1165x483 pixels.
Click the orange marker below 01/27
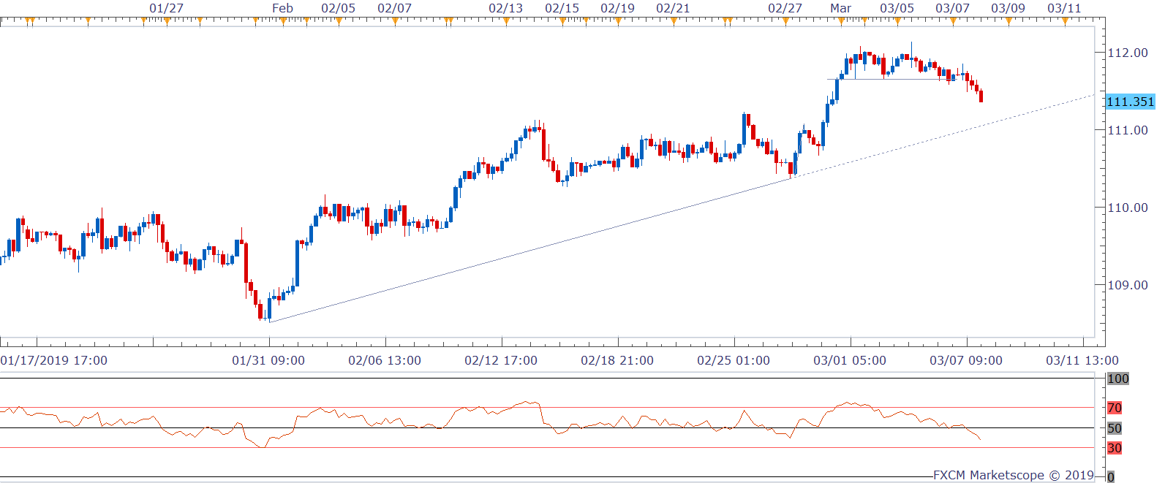(x=167, y=20)
